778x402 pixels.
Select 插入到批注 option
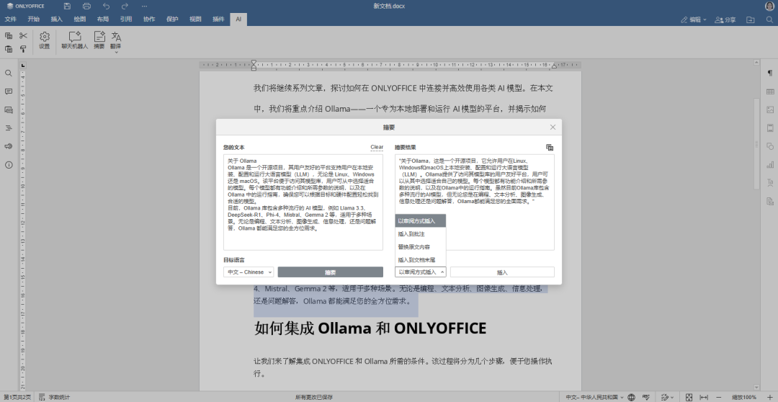[420, 233]
